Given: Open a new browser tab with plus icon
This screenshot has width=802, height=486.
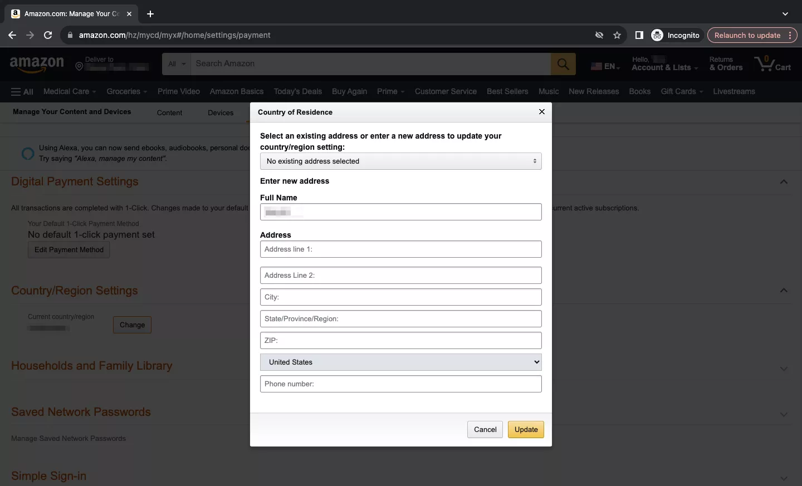Looking at the screenshot, I should [x=150, y=14].
